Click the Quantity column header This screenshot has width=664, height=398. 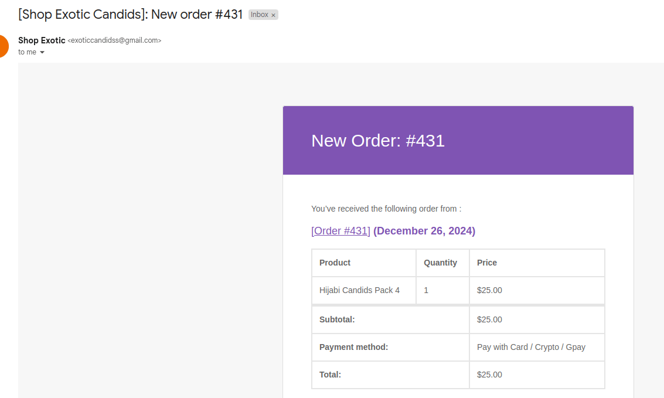tap(440, 263)
